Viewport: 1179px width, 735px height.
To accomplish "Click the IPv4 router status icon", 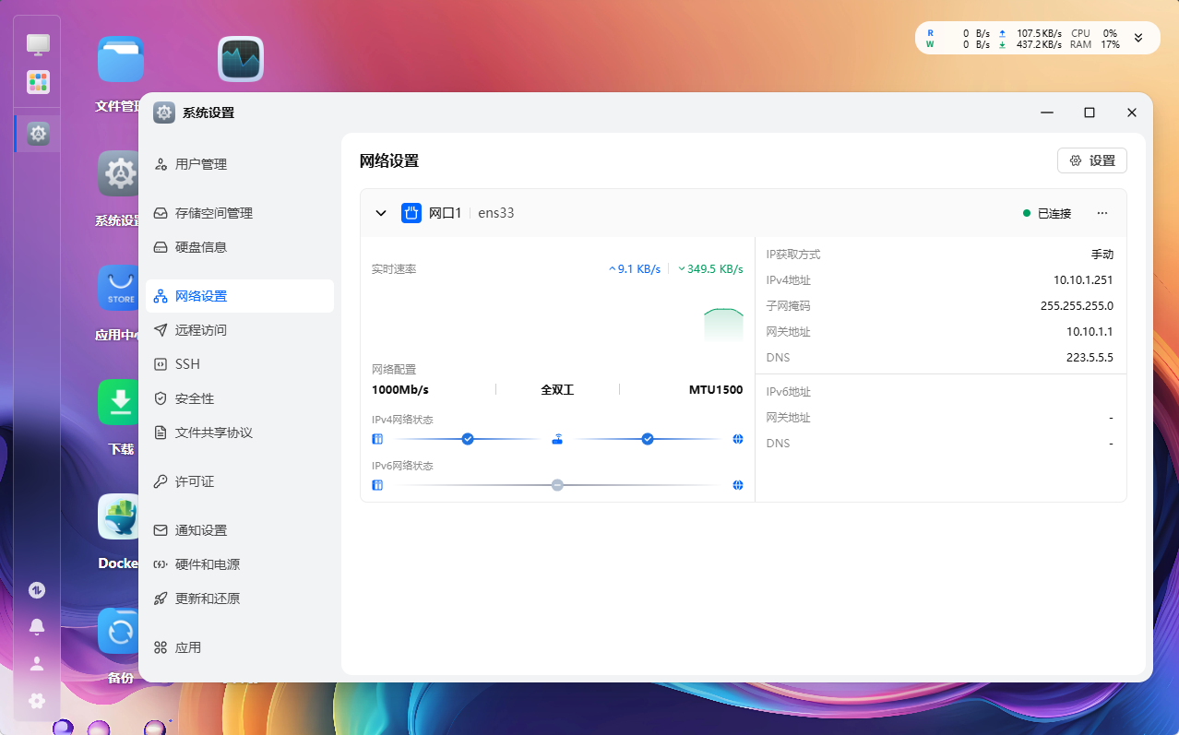I will 557,439.
